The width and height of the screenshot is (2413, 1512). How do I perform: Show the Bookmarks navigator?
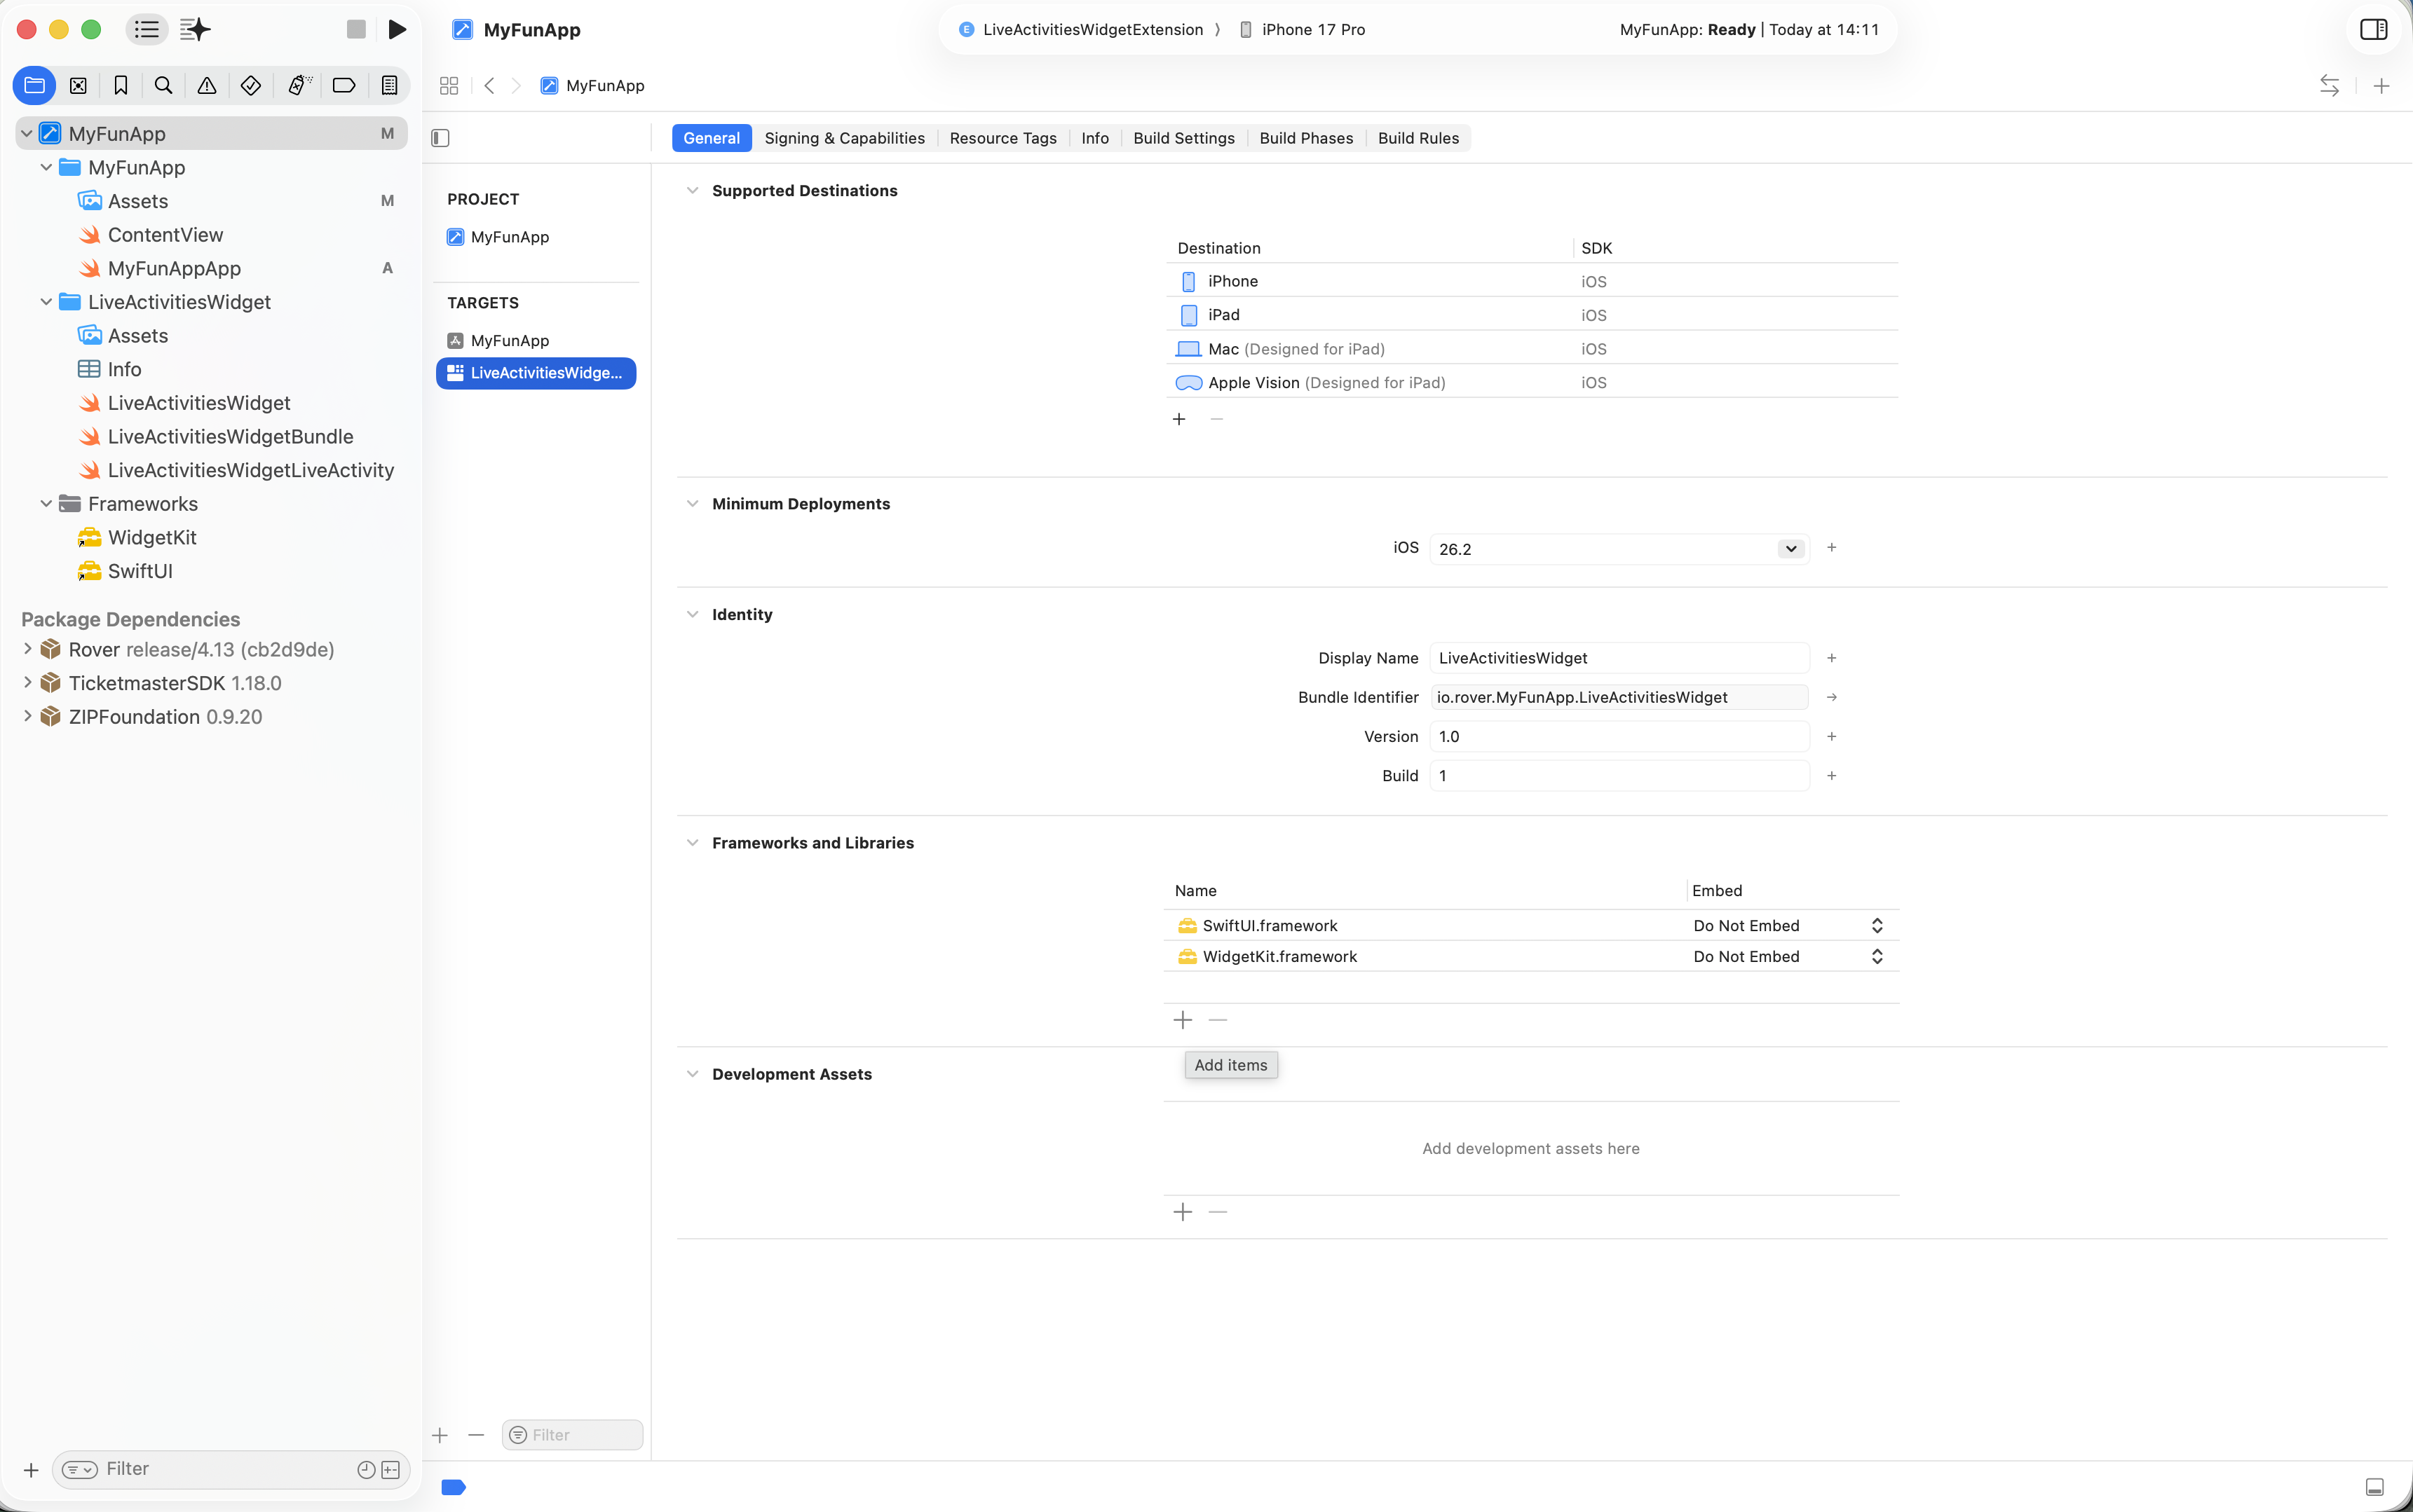[x=120, y=85]
